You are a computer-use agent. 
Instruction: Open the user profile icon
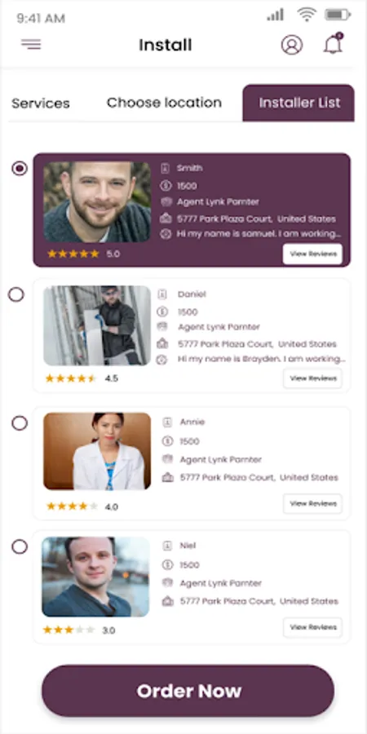pos(292,45)
